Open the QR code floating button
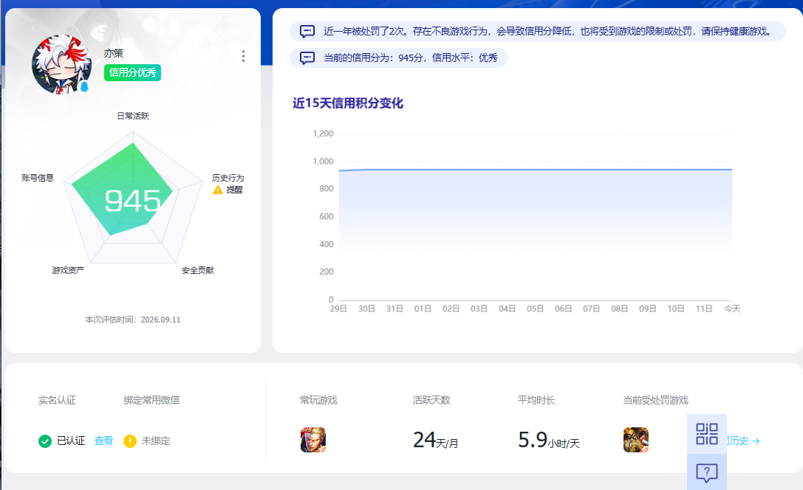803x490 pixels. click(707, 434)
